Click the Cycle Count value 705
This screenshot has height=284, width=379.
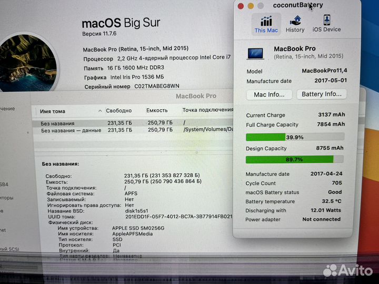click(x=337, y=183)
